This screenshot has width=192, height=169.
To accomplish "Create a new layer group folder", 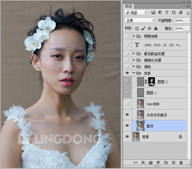I will [x=166, y=163].
